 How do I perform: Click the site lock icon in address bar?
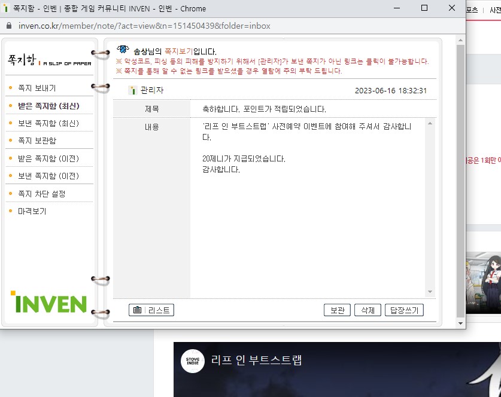(8, 26)
